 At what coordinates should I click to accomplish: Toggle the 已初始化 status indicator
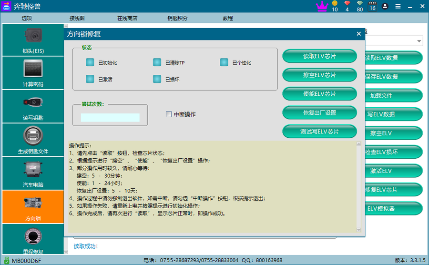pos(90,62)
